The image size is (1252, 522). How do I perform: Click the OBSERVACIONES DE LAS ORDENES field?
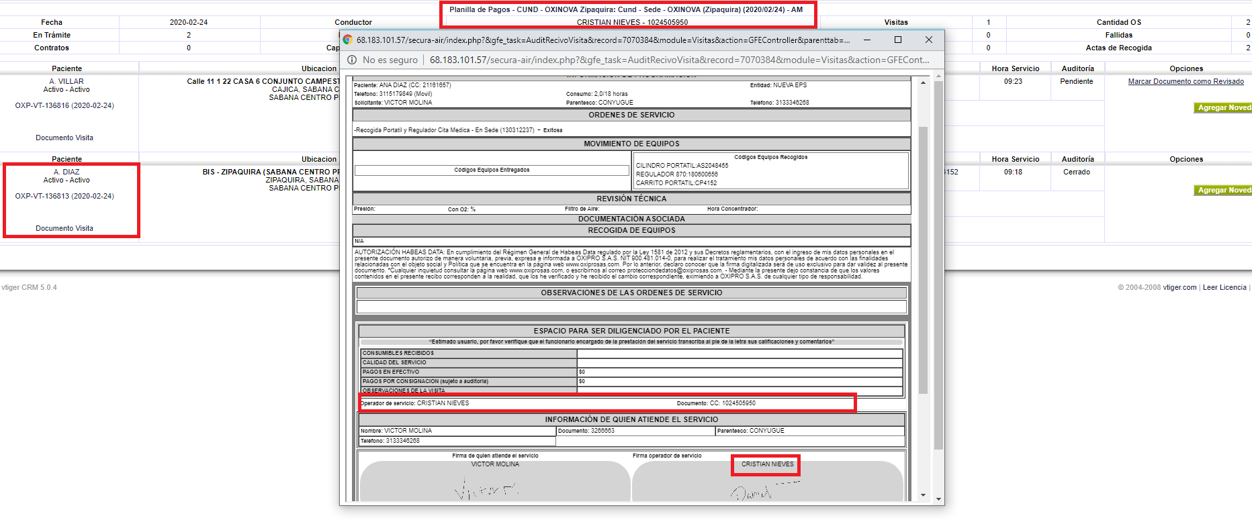pos(631,307)
